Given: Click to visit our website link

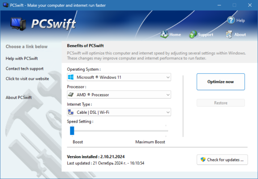Looking at the screenshot, I should [27, 79].
